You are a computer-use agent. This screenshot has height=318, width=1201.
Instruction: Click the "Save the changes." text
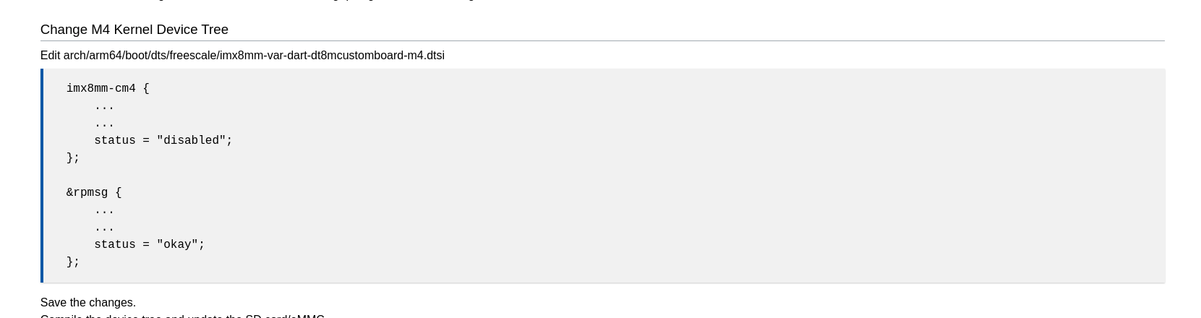[x=88, y=303]
